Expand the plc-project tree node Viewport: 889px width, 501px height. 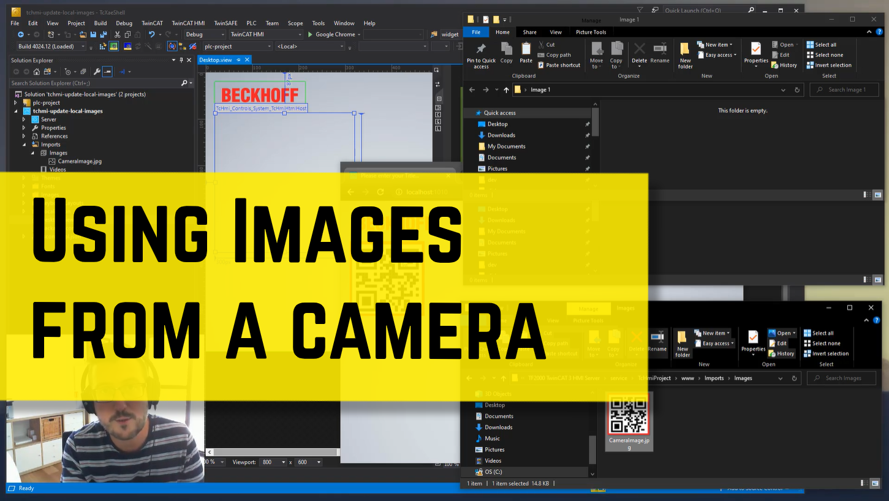[x=16, y=103]
